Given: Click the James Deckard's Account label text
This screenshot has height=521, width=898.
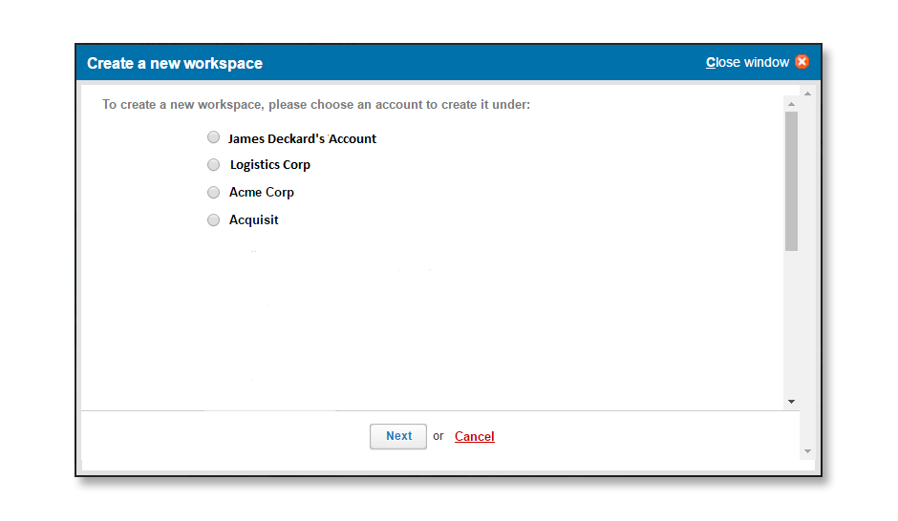Looking at the screenshot, I should (302, 139).
